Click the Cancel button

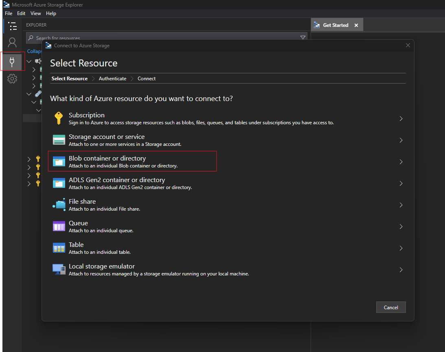tap(391, 307)
